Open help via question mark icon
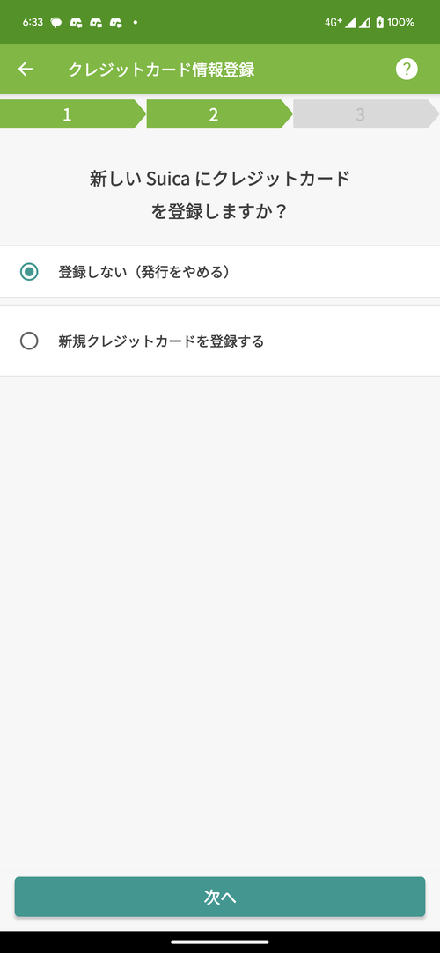The width and height of the screenshot is (440, 953). point(407,70)
